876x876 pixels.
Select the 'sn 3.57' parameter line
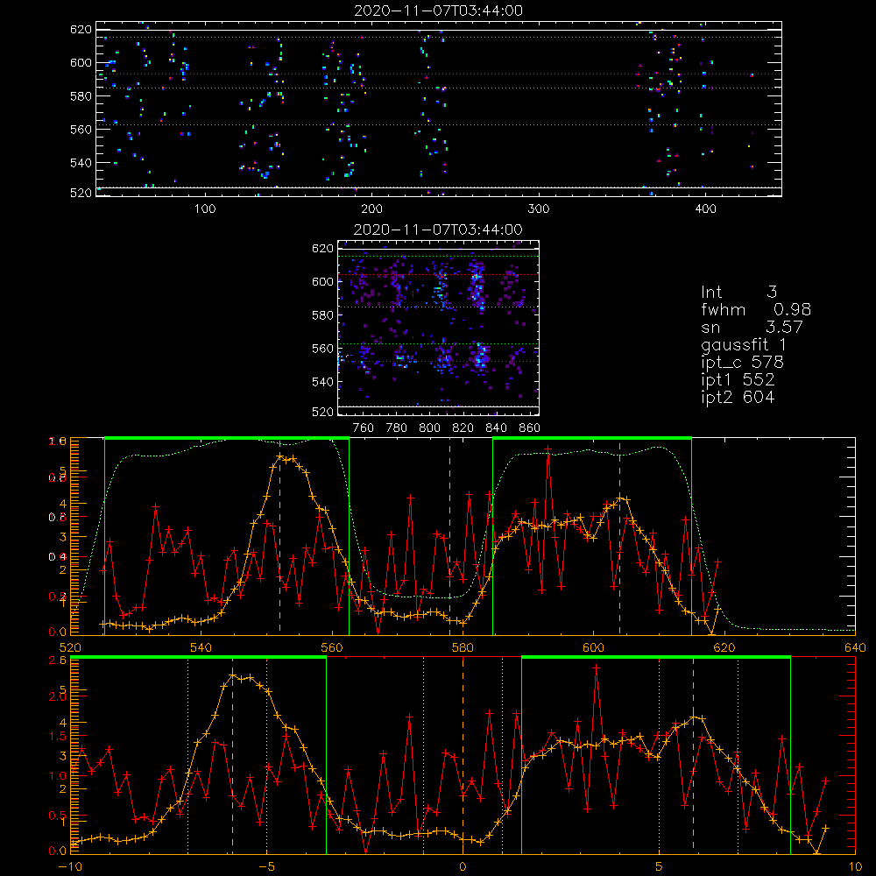click(x=752, y=327)
